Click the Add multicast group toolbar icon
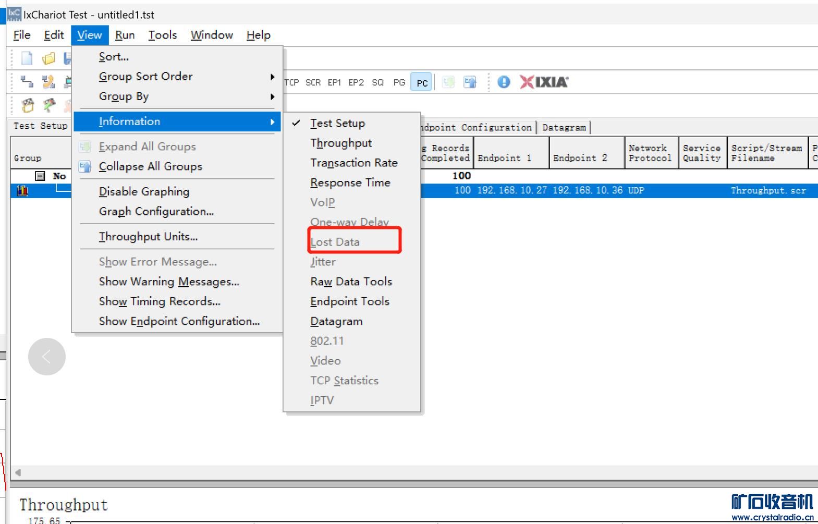This screenshot has width=818, height=524. tap(48, 81)
